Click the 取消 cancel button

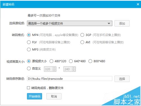point(54,96)
